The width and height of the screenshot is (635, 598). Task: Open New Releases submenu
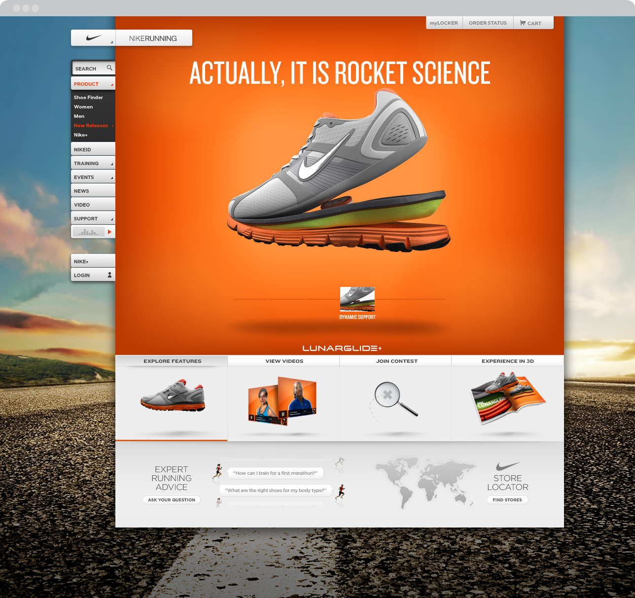[x=93, y=125]
